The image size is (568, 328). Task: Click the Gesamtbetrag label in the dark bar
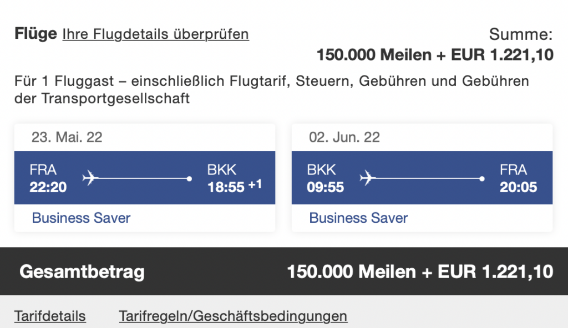[82, 271]
